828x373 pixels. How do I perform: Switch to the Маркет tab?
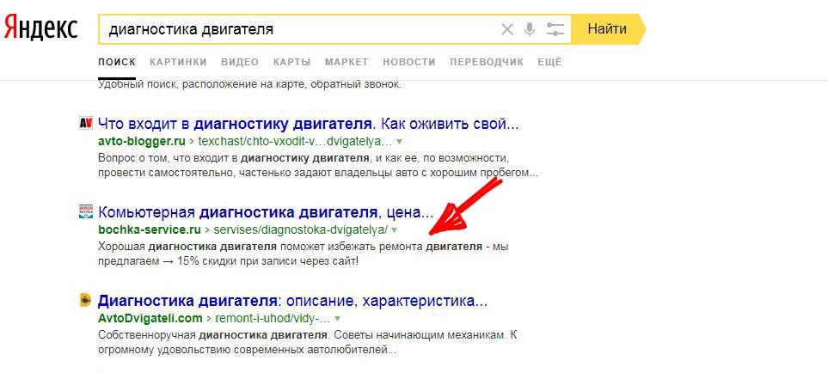pyautogui.click(x=347, y=62)
